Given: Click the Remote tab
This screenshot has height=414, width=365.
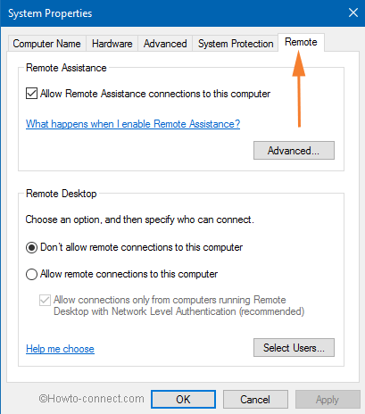Looking at the screenshot, I should (301, 42).
